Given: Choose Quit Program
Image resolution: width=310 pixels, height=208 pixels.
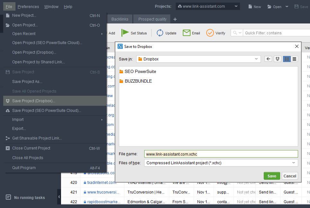Looking at the screenshot, I should point(55,168).
